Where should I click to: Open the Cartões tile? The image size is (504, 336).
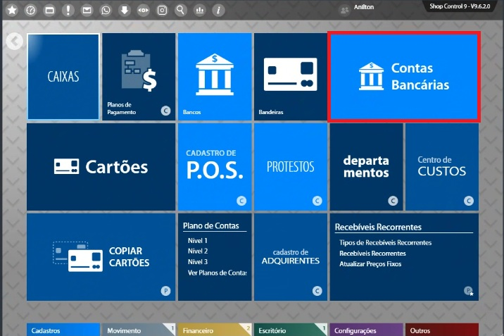101,167
